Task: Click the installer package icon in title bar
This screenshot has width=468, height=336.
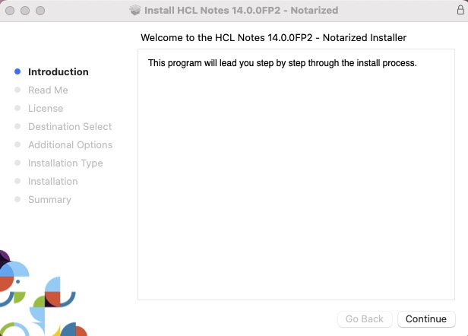Action: [135, 11]
